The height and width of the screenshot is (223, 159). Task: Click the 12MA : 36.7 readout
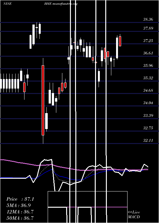click(20, 212)
